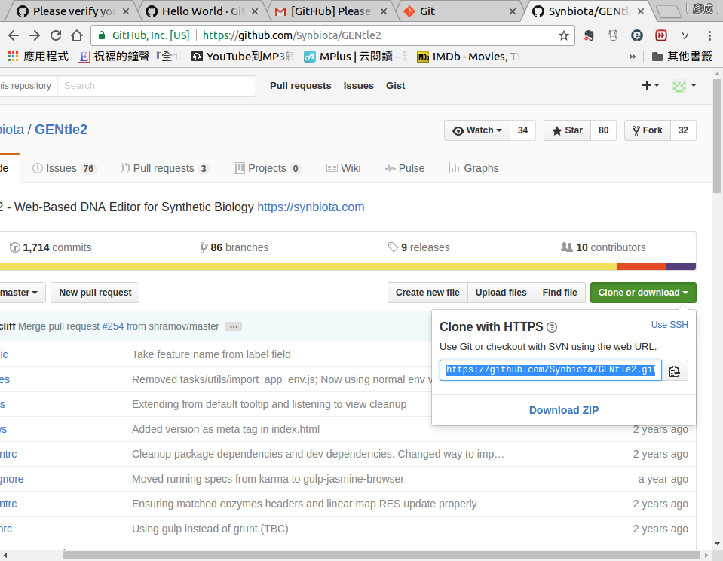
Task: Star the GENtle2 repository
Action: [x=567, y=130]
